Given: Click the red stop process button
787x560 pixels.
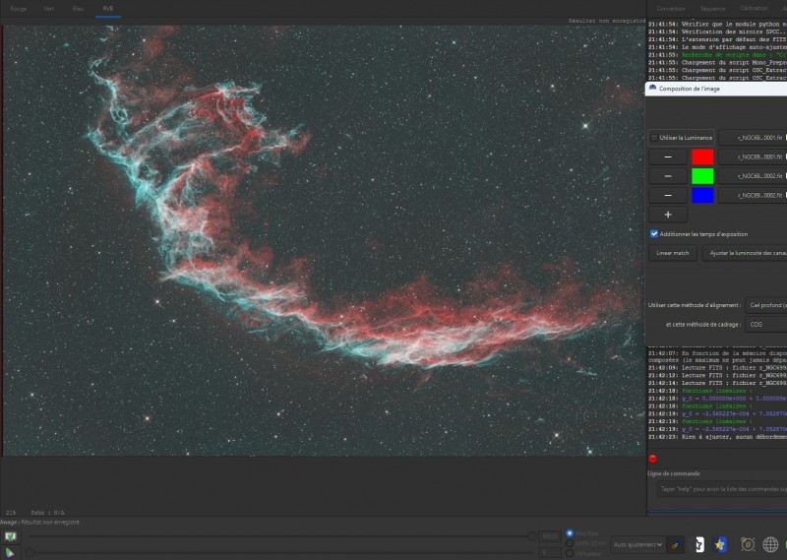Looking at the screenshot, I should [x=652, y=459].
